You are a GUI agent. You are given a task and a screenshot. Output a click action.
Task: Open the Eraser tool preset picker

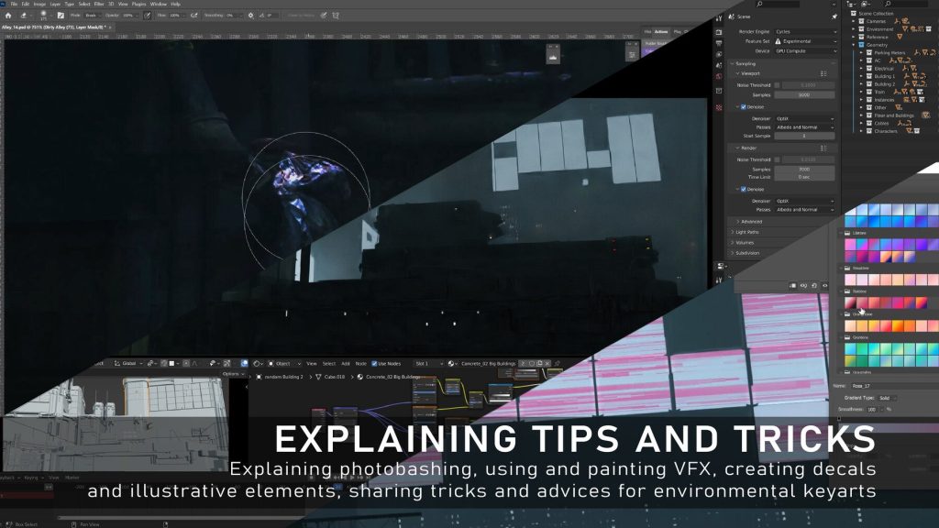point(25,16)
